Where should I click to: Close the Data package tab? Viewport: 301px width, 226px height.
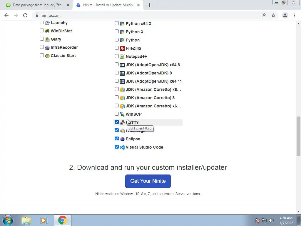(68, 5)
